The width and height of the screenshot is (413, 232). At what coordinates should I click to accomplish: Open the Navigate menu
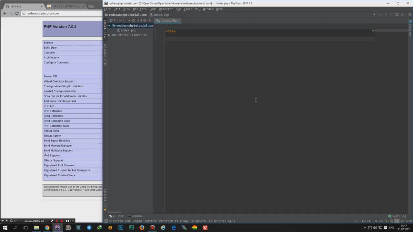(x=140, y=9)
